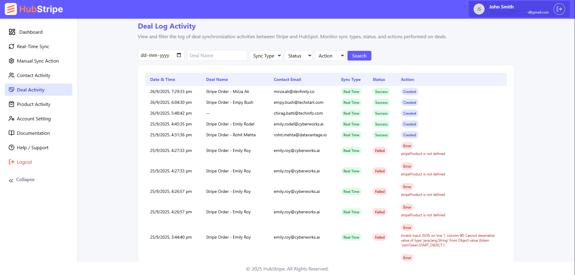The width and height of the screenshot is (575, 275).
Task: Click John Smith user name in header
Action: [501, 7]
